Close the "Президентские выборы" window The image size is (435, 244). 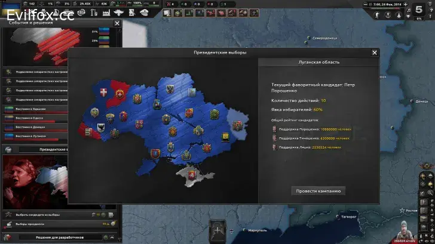(x=375, y=52)
